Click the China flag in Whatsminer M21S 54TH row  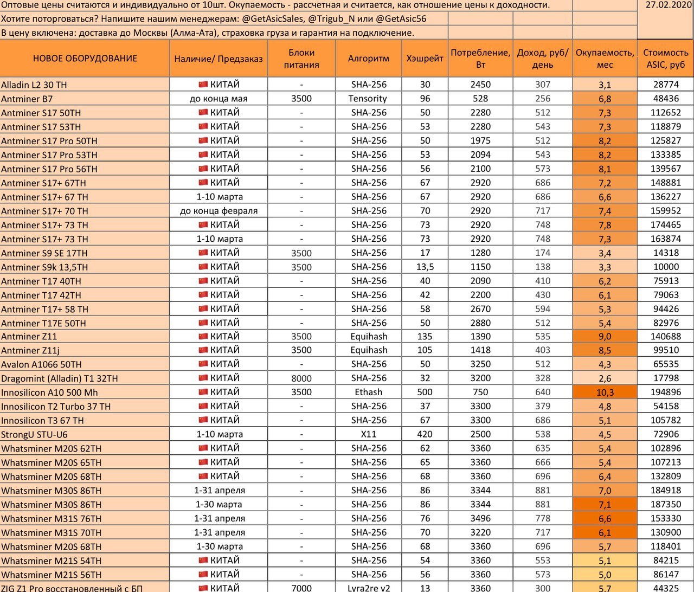click(203, 561)
